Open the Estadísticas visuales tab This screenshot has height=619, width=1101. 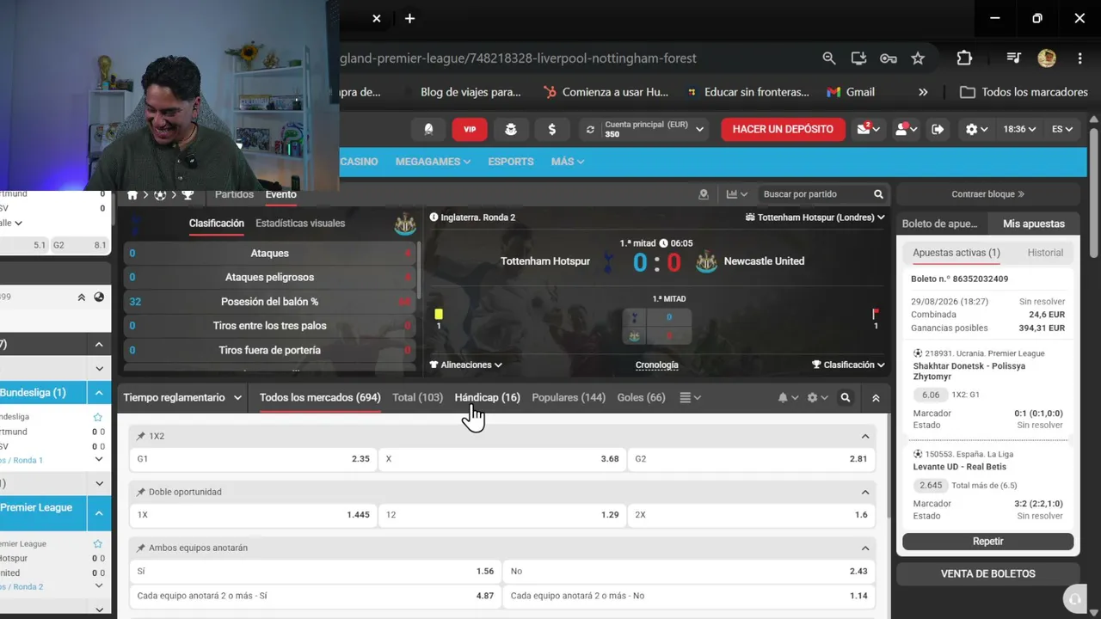point(300,224)
